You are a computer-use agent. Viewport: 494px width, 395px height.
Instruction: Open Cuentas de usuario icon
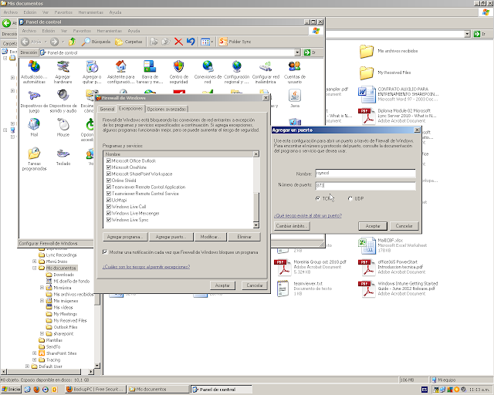pos(295,72)
